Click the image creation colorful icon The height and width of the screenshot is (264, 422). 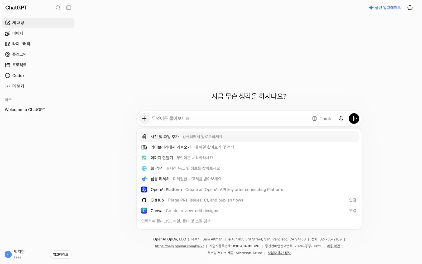[144, 158]
